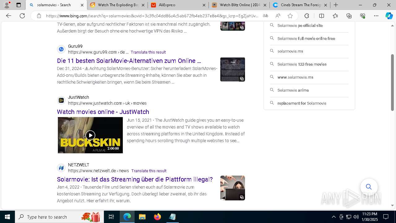Switch to Cineb Stream The Foreigner tab
The height and width of the screenshot is (223, 396).
(x=299, y=5)
